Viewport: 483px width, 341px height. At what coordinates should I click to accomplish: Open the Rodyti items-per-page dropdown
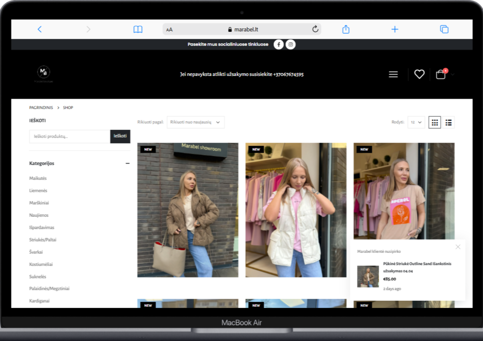click(x=416, y=122)
